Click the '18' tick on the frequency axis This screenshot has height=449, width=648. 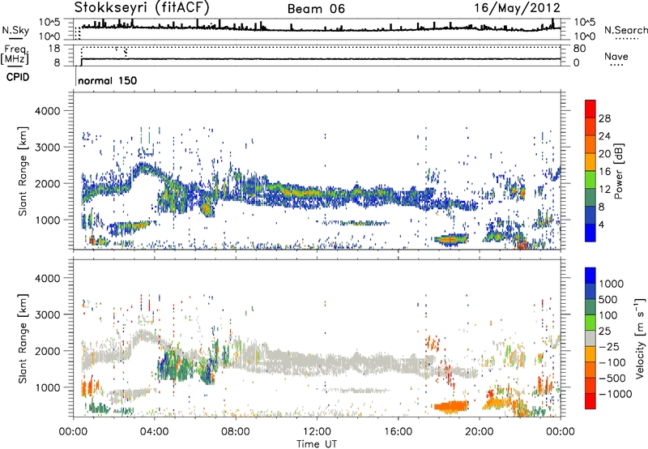(x=54, y=49)
